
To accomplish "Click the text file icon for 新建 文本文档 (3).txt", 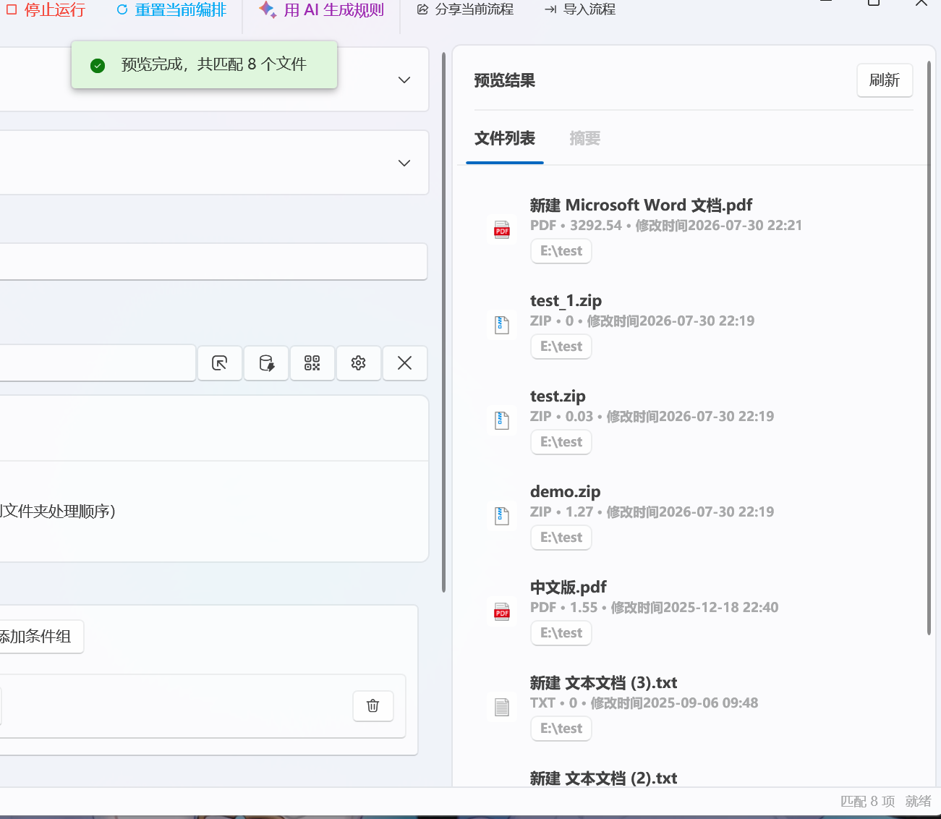I will tap(502, 707).
